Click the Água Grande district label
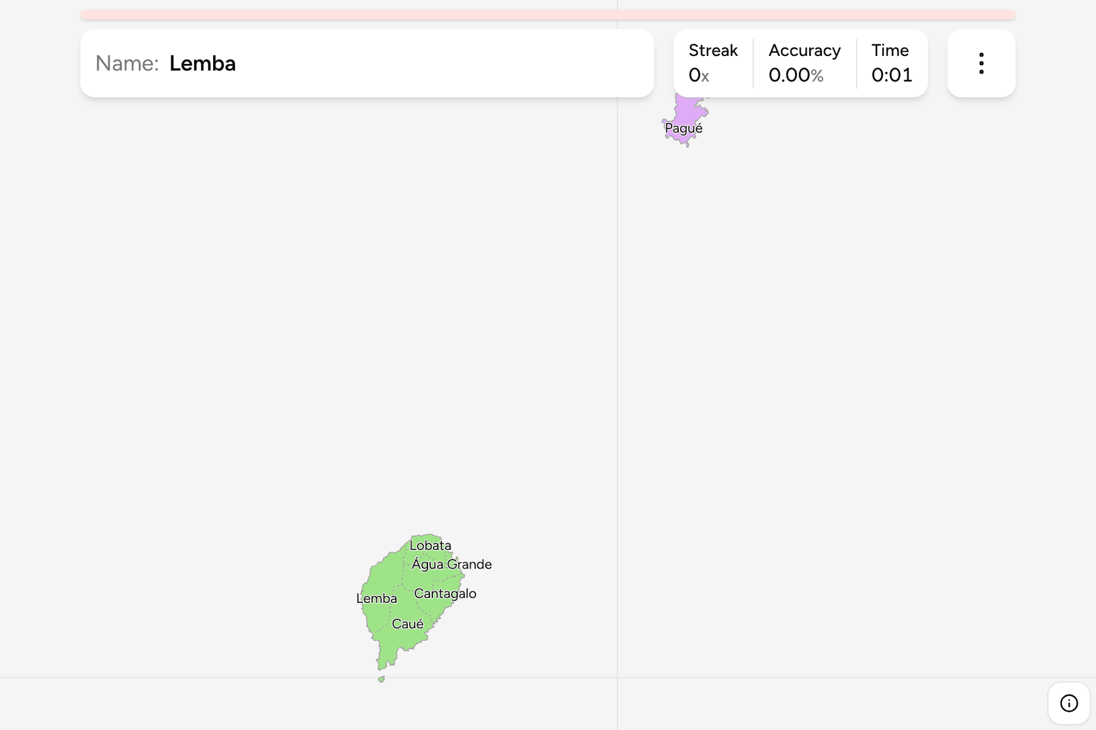Viewport: 1096px width, 730px height. coord(451,565)
